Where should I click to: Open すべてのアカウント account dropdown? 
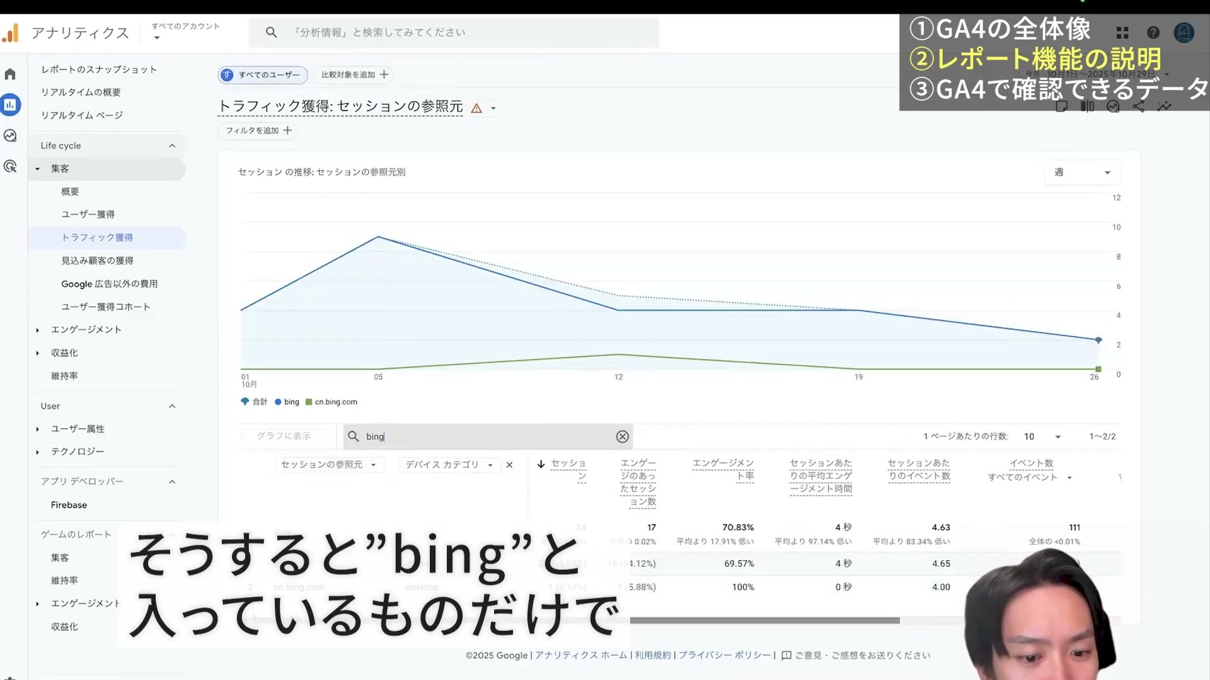point(185,31)
